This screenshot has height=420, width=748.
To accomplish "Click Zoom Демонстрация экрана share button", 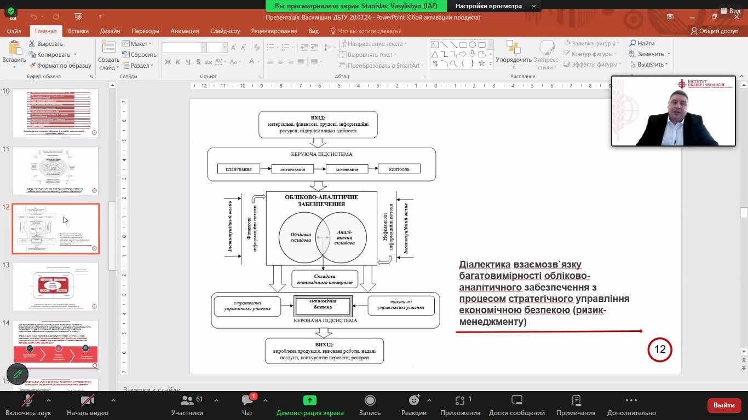I will 310,405.
